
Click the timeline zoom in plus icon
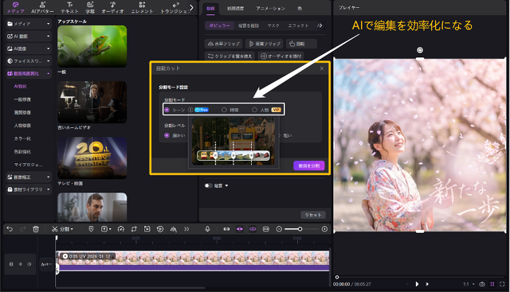[324, 229]
